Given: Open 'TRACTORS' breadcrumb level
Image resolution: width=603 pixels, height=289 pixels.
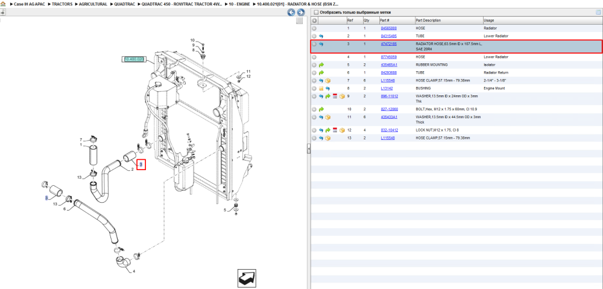Looking at the screenshot, I should 62,4.
